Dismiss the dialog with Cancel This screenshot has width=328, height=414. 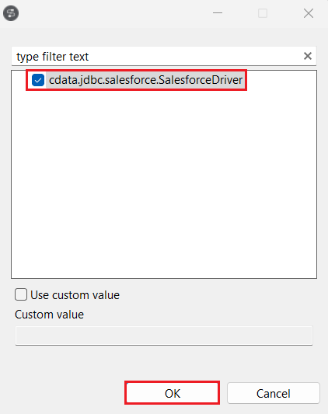click(x=274, y=393)
